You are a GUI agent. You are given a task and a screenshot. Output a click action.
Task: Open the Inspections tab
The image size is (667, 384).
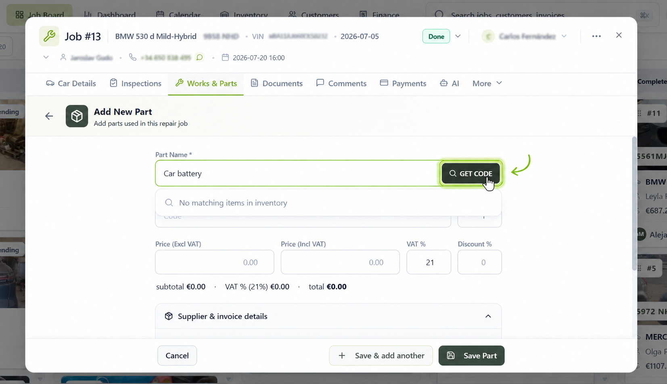tap(136, 83)
